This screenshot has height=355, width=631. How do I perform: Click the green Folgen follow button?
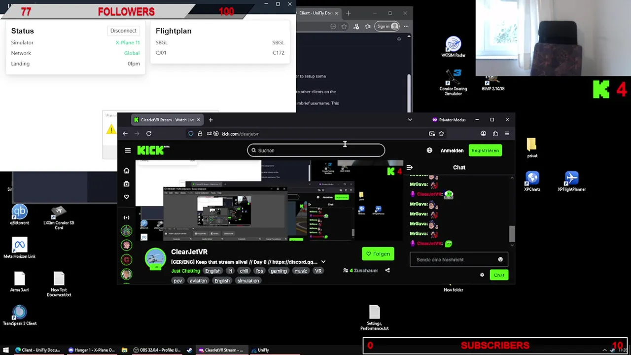pyautogui.click(x=378, y=254)
